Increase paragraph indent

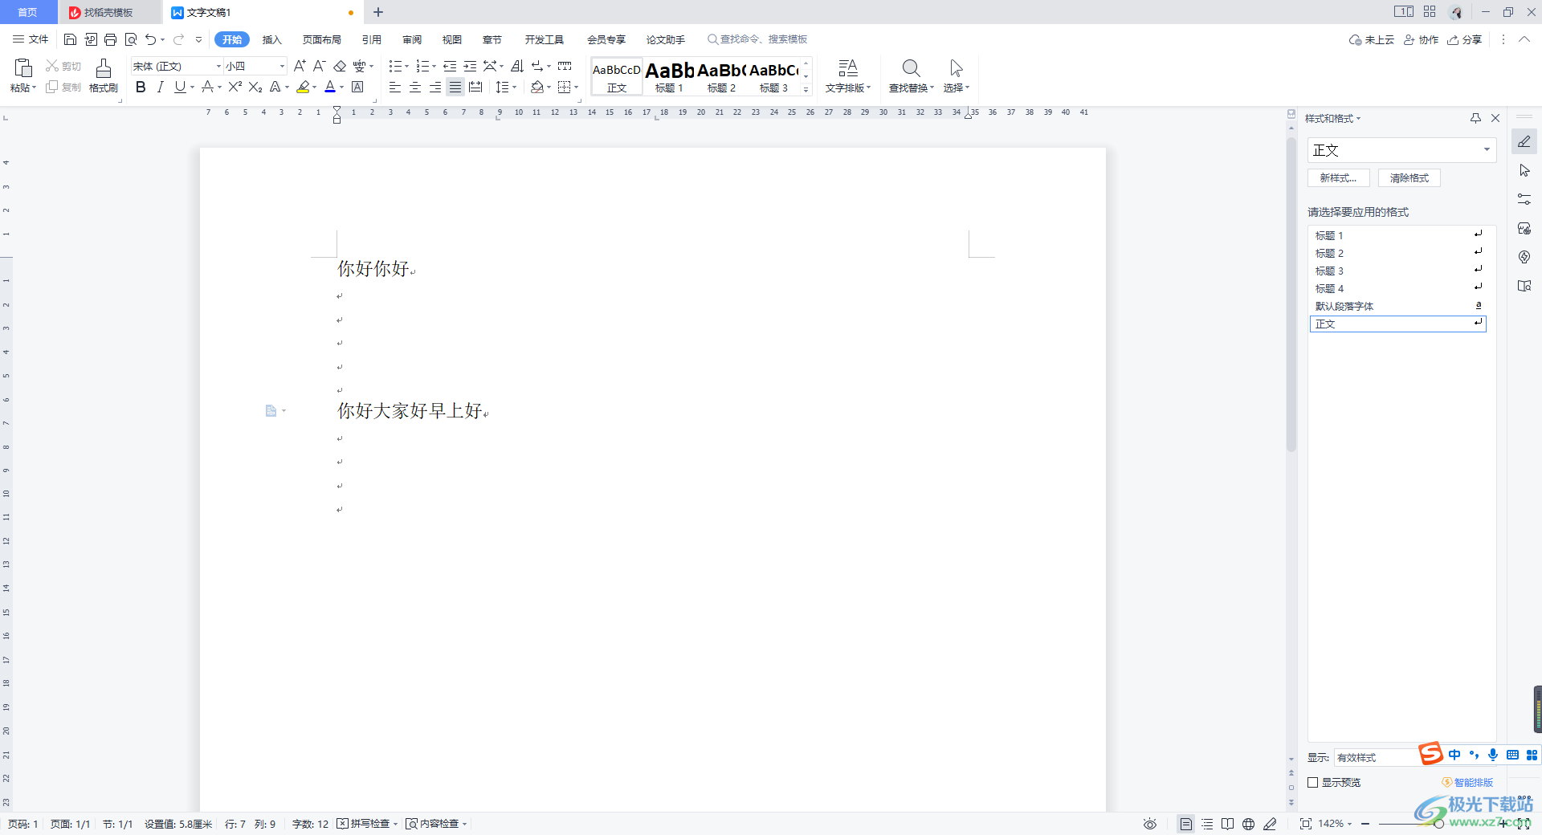coord(470,66)
